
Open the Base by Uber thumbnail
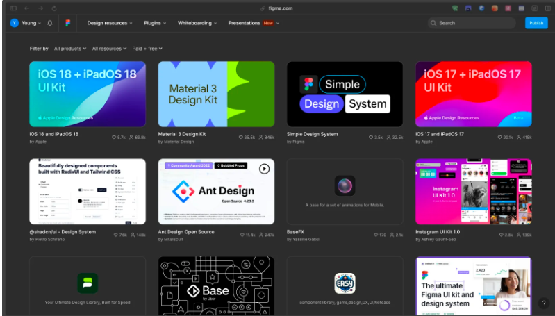point(216,286)
